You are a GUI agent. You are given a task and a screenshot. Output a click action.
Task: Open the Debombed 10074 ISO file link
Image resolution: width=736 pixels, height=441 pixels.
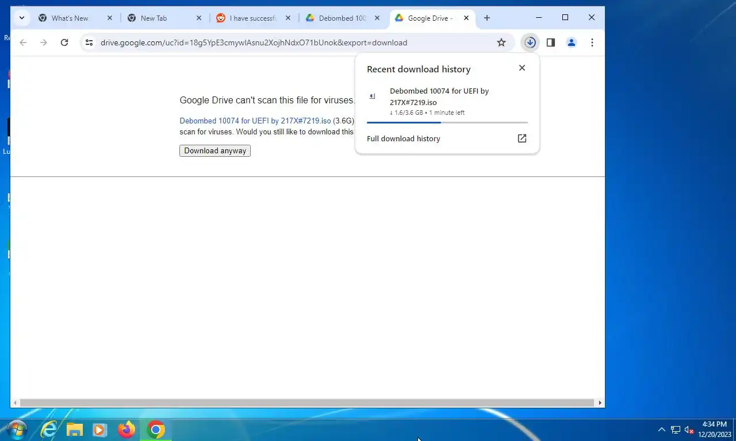[255, 121]
